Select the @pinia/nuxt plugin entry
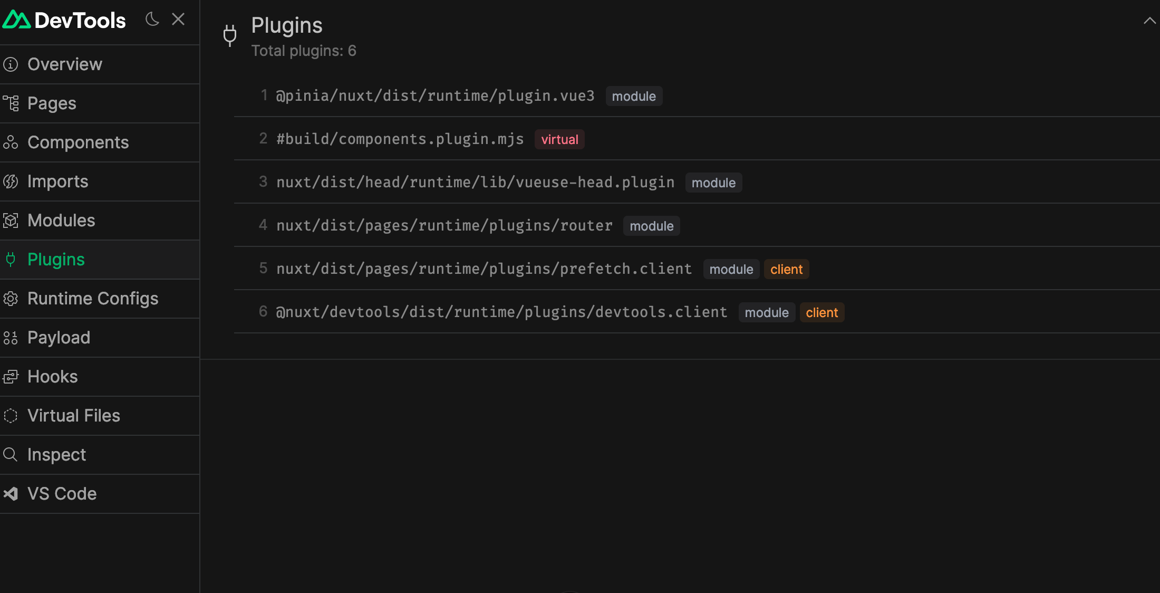This screenshot has width=1160, height=593. 435,95
